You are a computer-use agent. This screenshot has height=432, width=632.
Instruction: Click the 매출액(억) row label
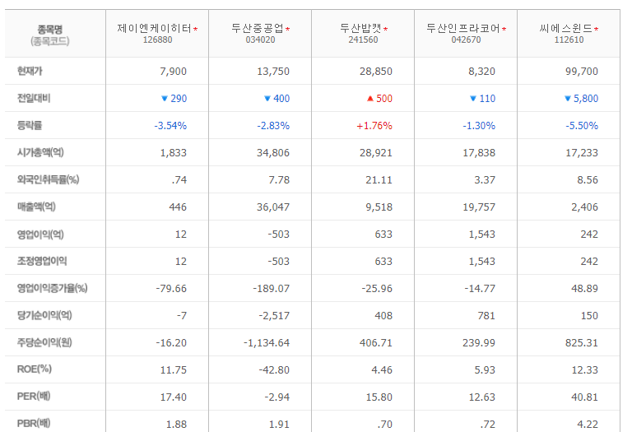36,207
